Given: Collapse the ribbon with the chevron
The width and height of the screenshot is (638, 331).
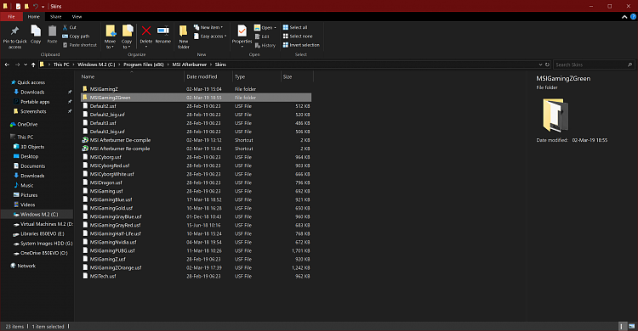Looking at the screenshot, I should pos(624,17).
